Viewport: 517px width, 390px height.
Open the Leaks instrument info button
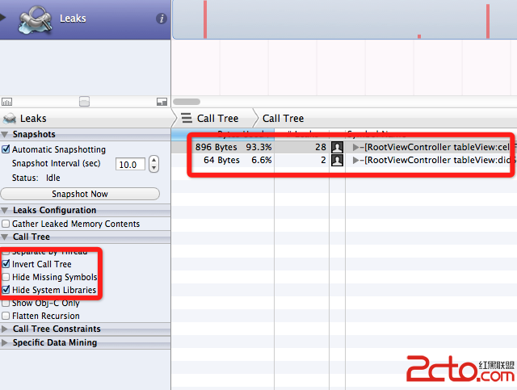[162, 19]
